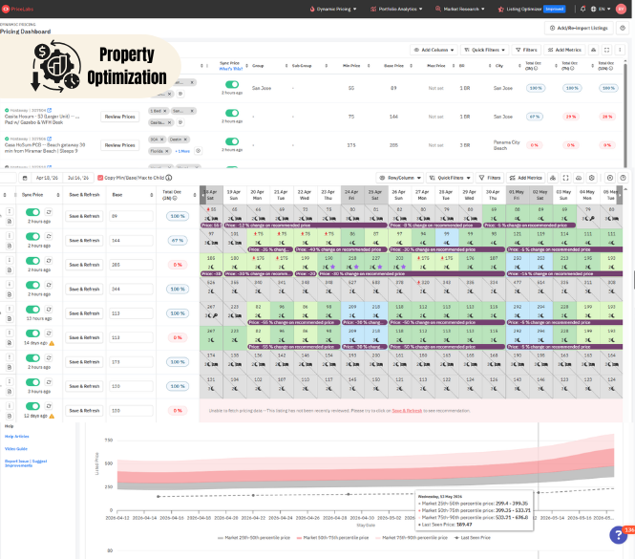Open the user avatar menu
Viewport: 635px width, 559px height.
(x=621, y=9)
